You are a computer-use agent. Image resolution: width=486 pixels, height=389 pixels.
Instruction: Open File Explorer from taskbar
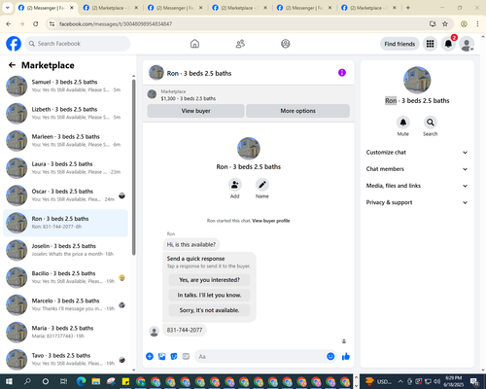pyautogui.click(x=96, y=381)
